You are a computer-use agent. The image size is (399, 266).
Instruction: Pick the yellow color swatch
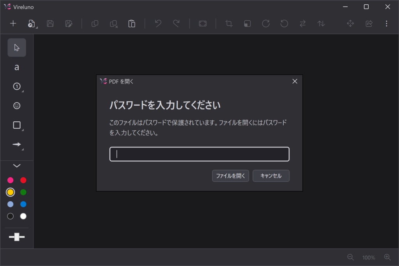pyautogui.click(x=11, y=192)
